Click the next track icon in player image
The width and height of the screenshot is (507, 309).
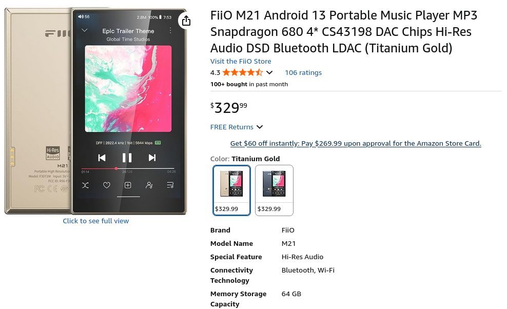click(152, 158)
